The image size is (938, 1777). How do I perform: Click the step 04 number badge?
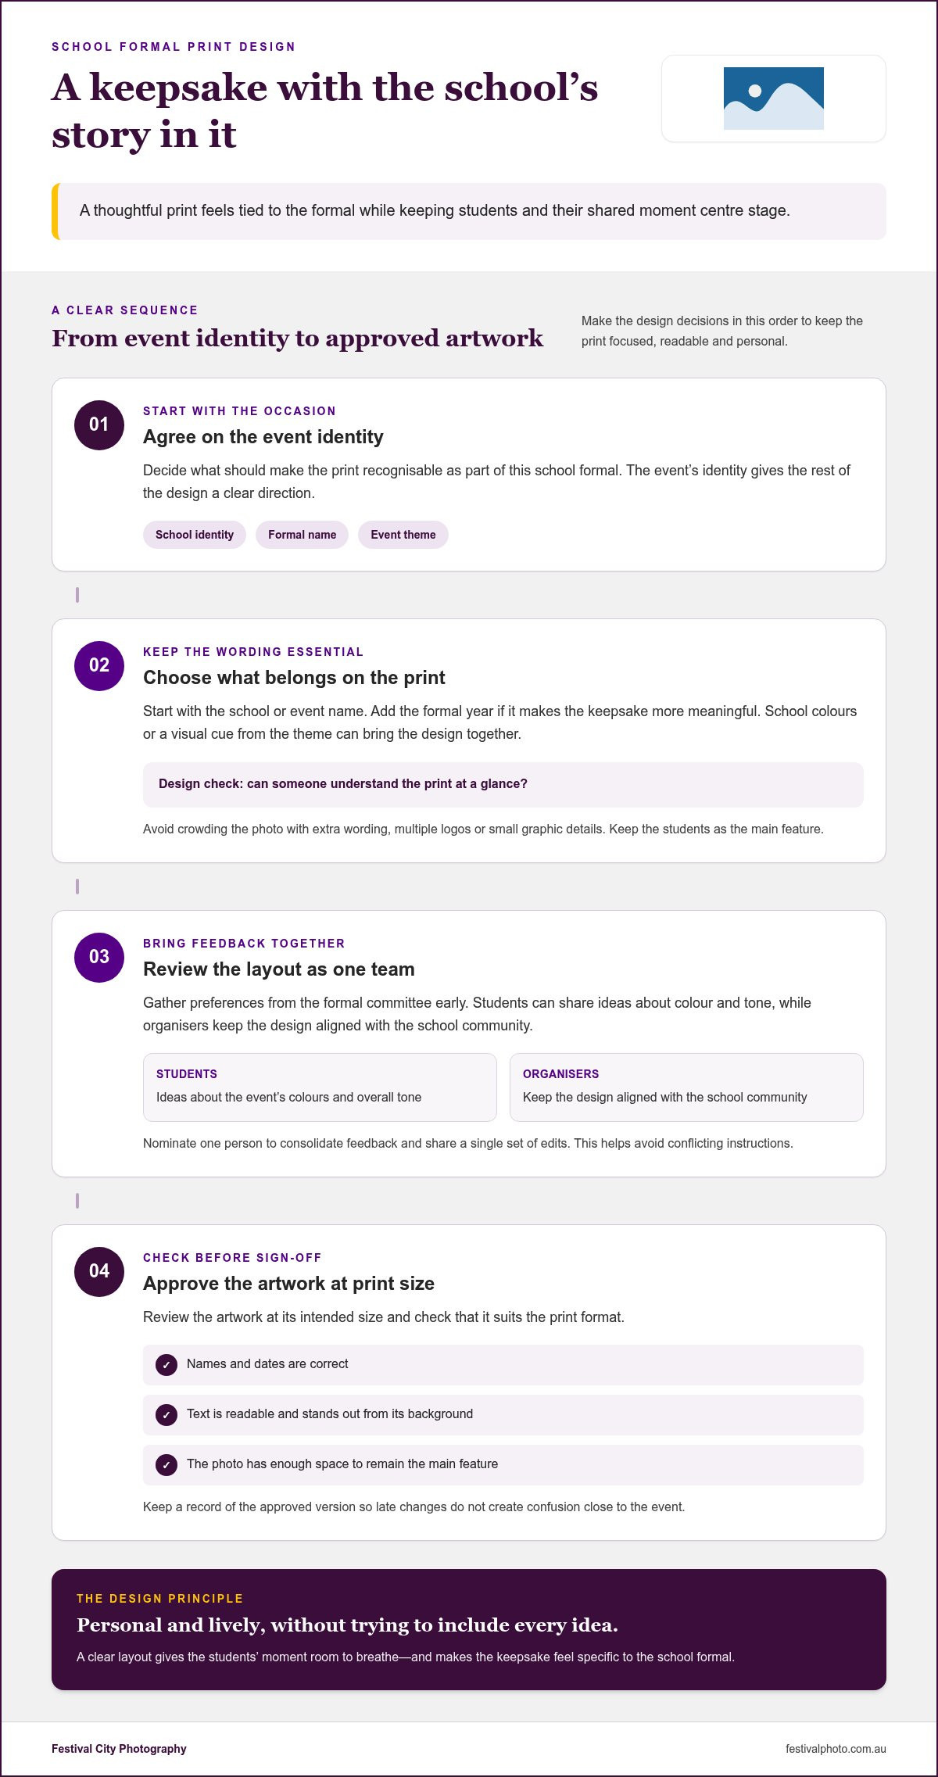[99, 1272]
